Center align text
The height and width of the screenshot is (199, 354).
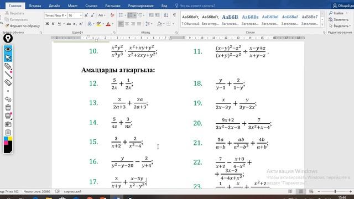[127, 24]
